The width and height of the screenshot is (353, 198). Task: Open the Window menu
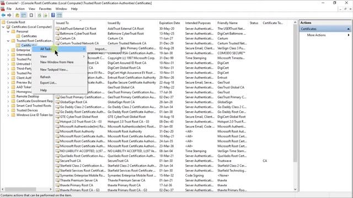point(61,9)
